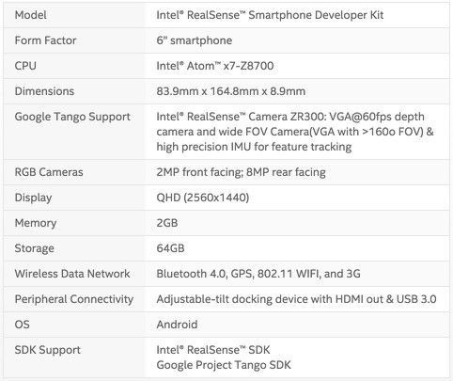The height and width of the screenshot is (381, 453).
Task: Click the Wireless Data Network label
Action: coord(72,274)
